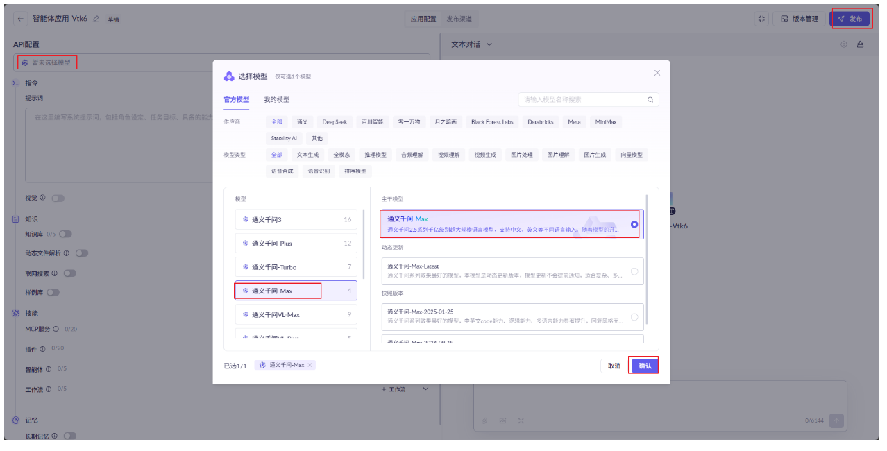Click the expand icon in chat input bar
Screen dimensions: 887x451
(521, 420)
